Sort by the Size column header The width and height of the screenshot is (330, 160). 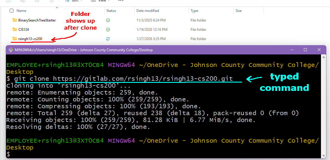point(239,11)
